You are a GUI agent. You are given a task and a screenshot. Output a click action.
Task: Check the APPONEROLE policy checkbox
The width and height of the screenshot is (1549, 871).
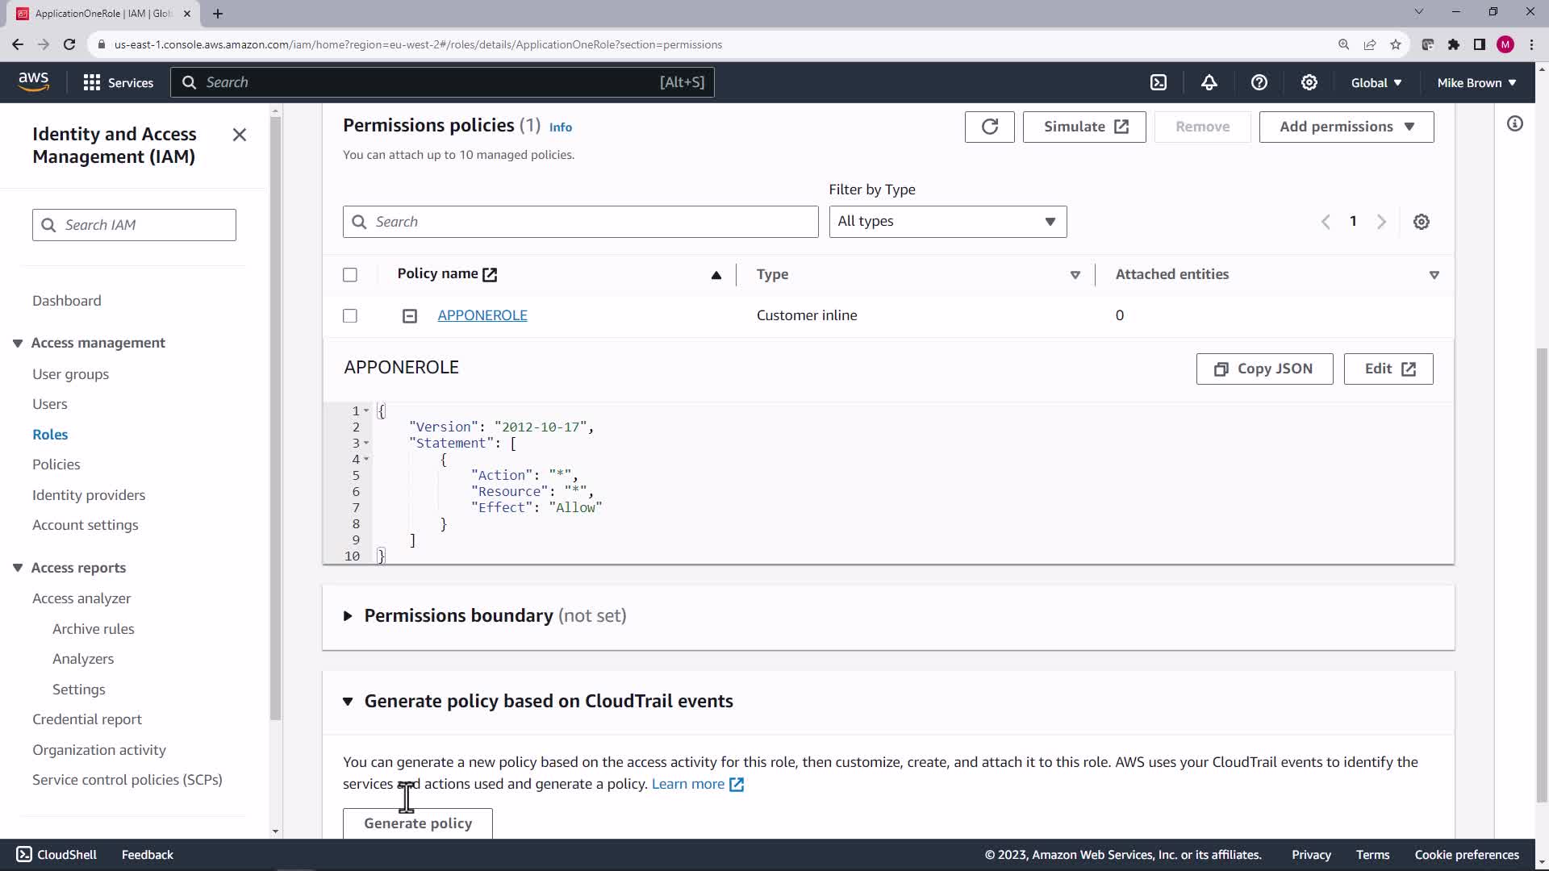(x=350, y=316)
